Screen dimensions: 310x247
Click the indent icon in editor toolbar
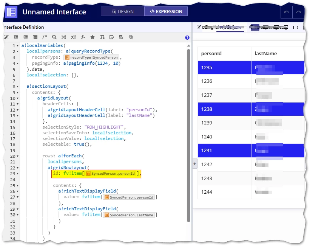coord(26,37)
